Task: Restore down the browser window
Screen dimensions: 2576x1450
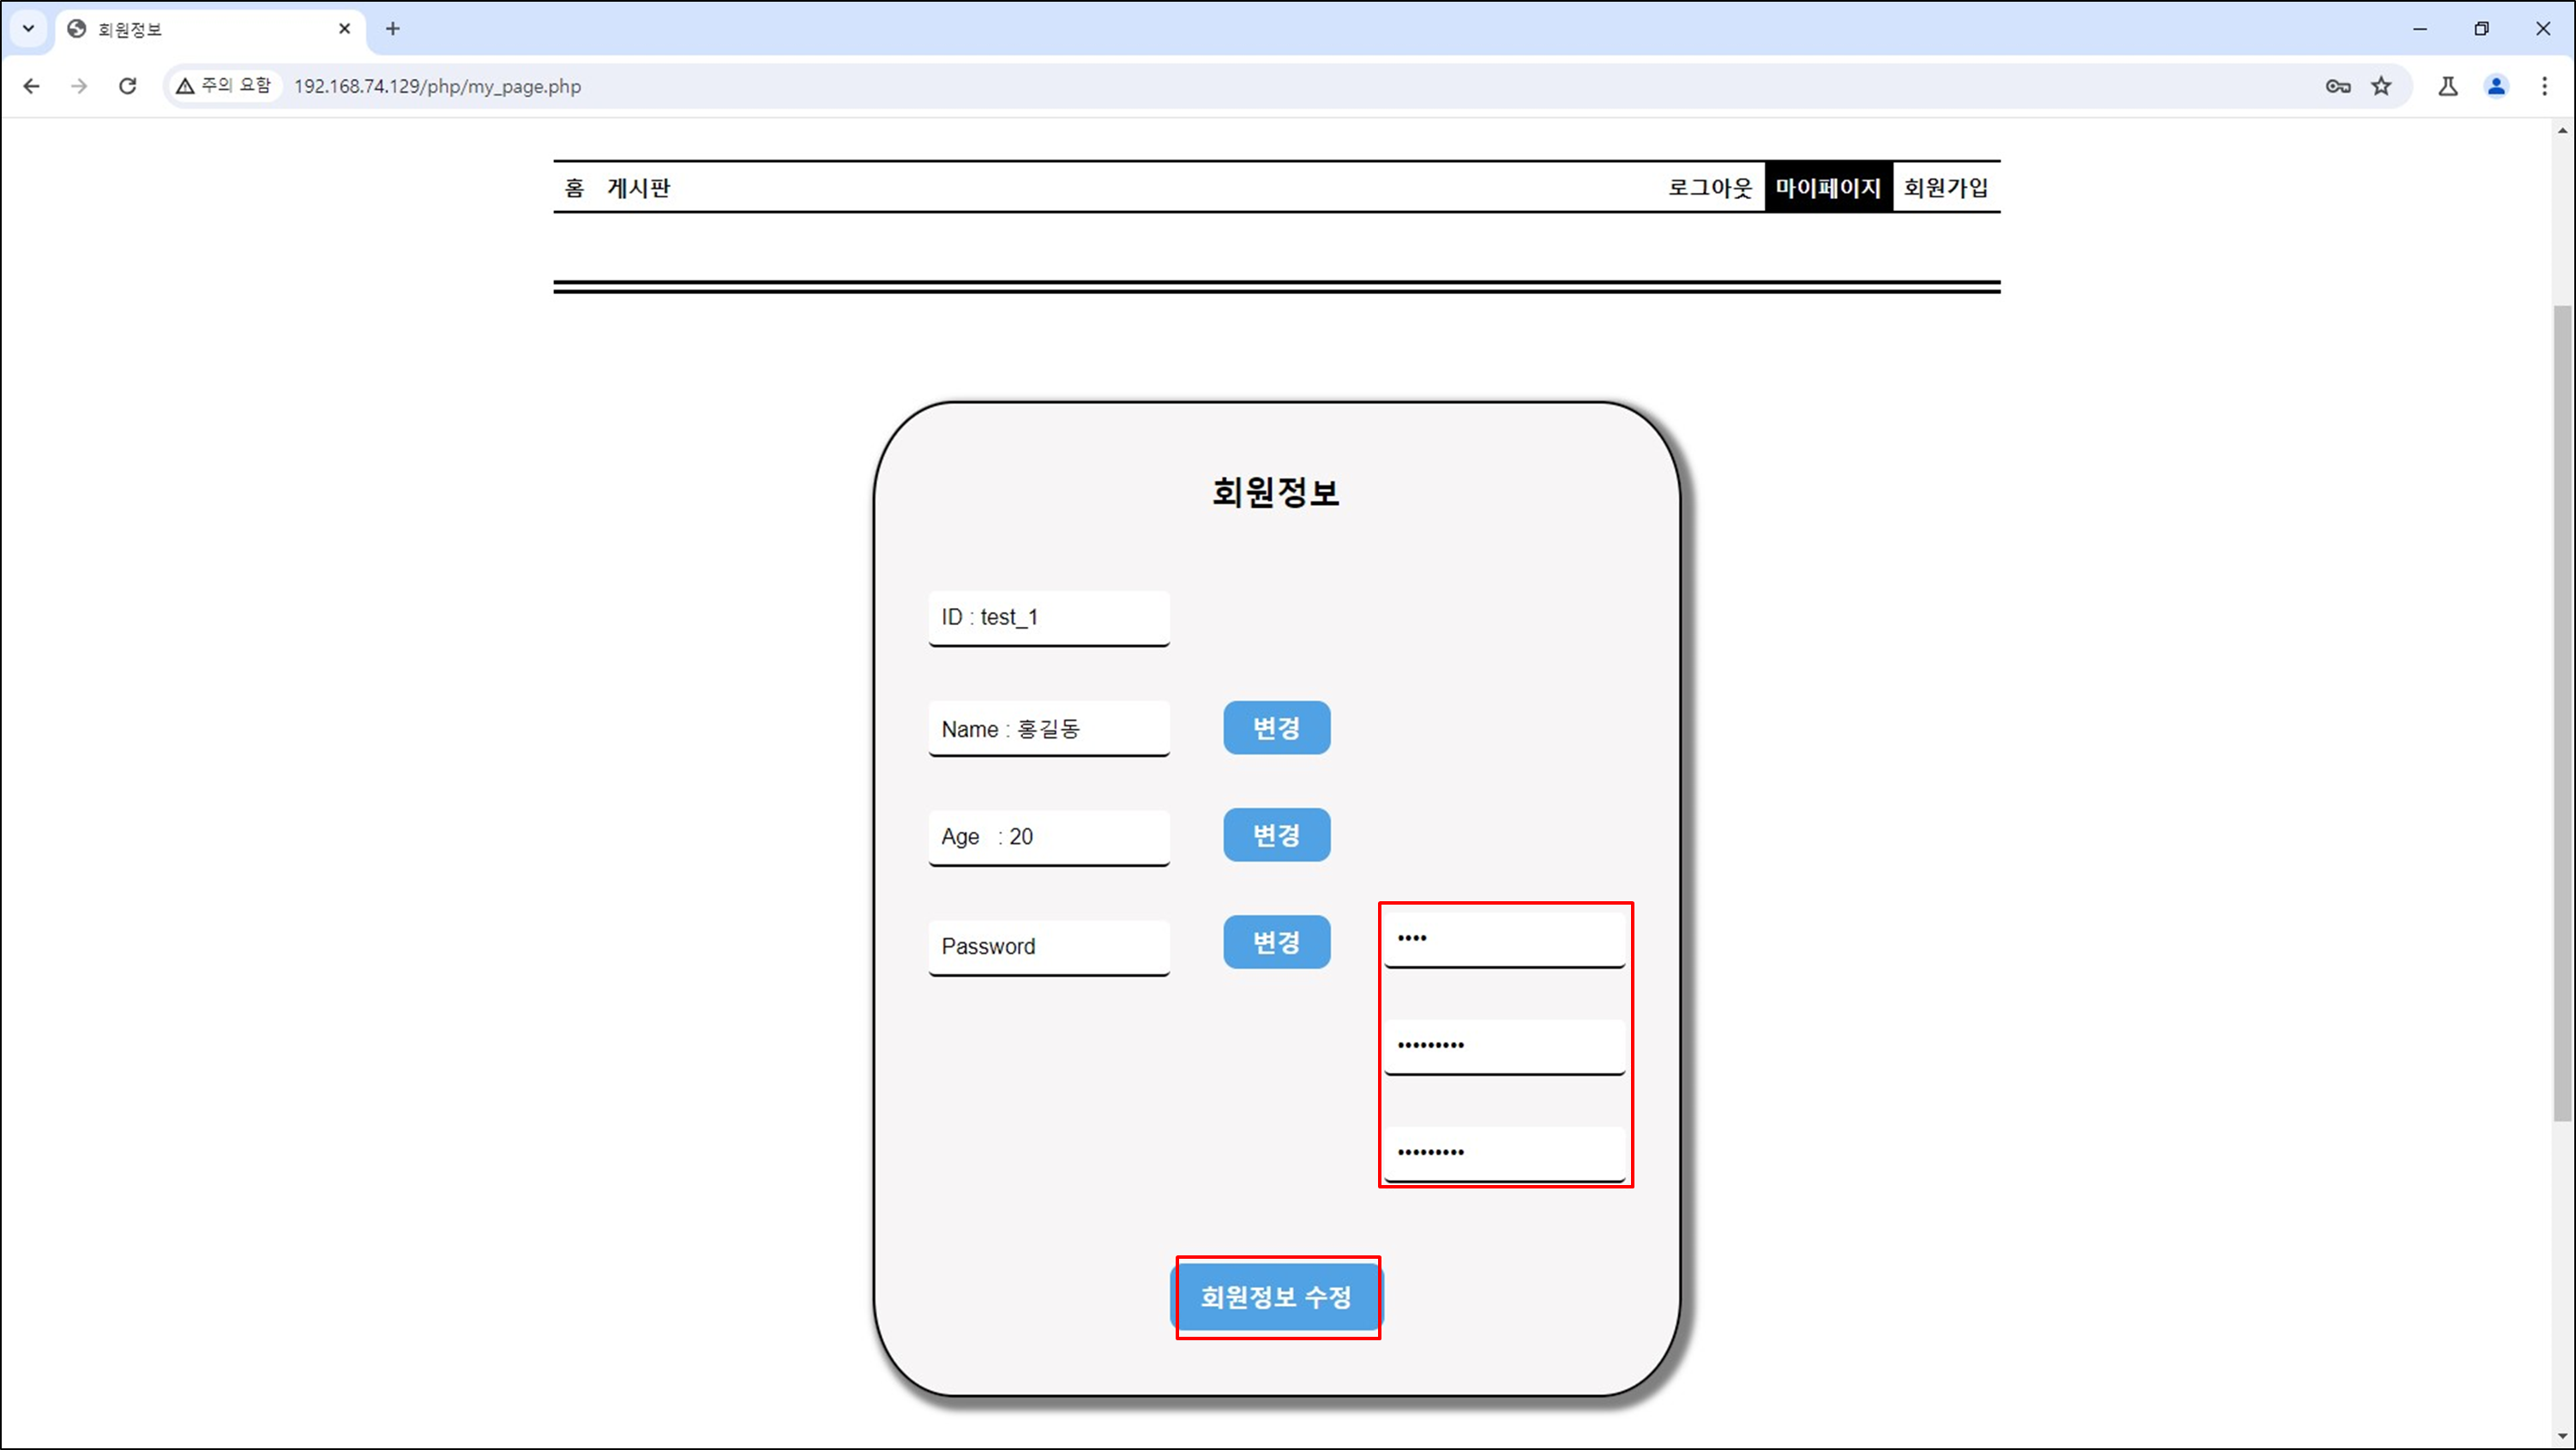Action: [x=2481, y=29]
